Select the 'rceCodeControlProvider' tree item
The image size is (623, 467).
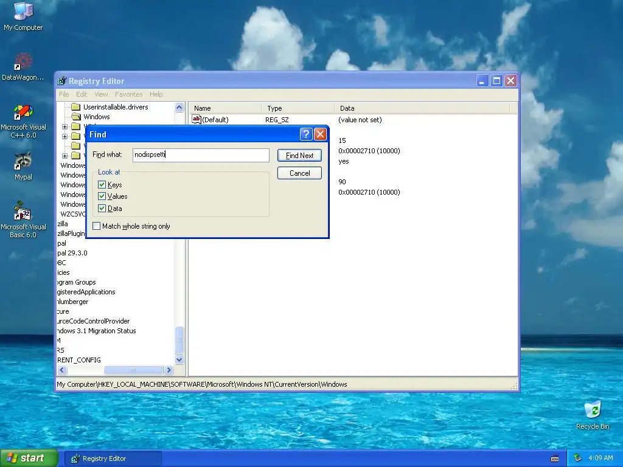(93, 321)
